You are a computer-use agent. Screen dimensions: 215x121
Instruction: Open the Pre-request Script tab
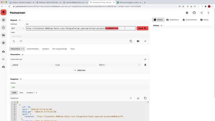[60, 49]
